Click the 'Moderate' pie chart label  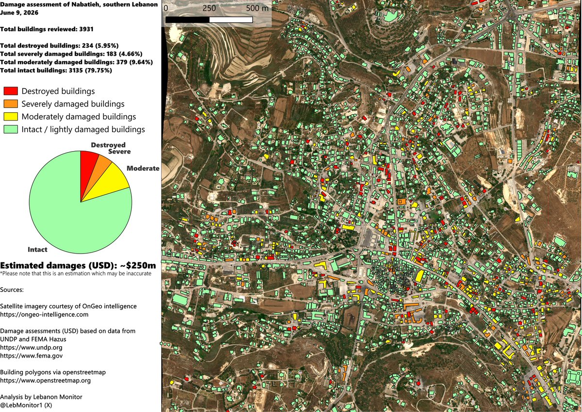[143, 168]
